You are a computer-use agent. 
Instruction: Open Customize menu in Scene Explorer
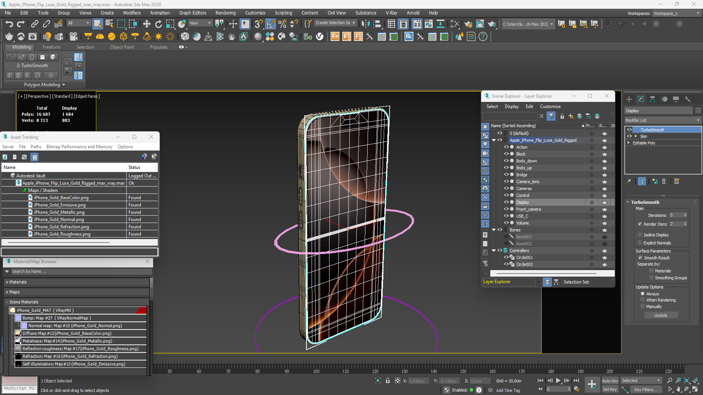(550, 106)
